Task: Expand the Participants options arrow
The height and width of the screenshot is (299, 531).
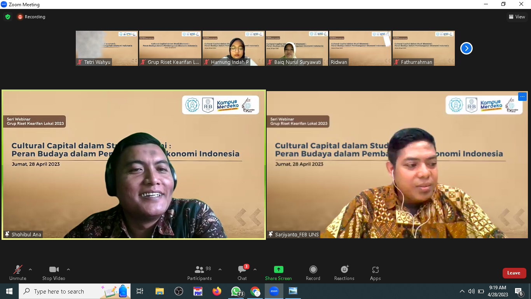Action: point(220,269)
